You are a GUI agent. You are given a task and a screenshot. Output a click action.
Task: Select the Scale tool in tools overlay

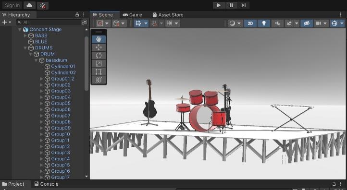[x=99, y=64]
